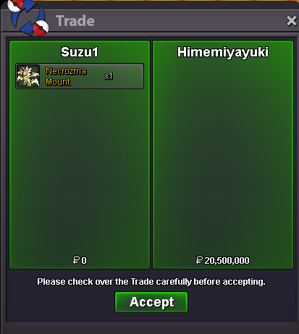Click the Himemiyayuki trader name header

point(223,52)
